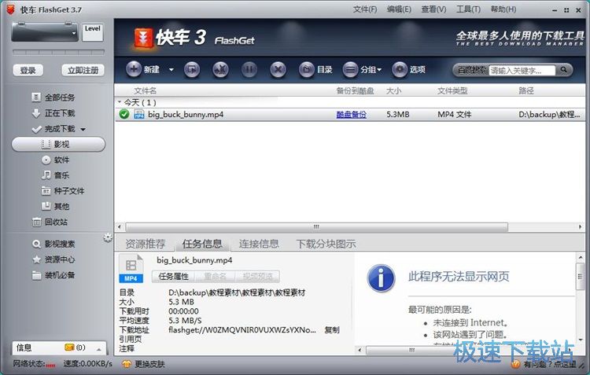590x375 pixels.
Task: Sort by 文件名 column header
Action: (x=145, y=90)
